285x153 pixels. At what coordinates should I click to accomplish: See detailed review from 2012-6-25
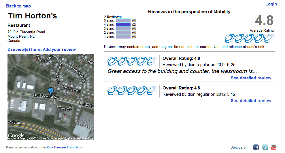[x=251, y=78]
